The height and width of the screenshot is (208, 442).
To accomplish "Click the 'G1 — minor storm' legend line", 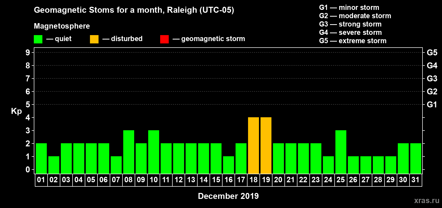I will [x=349, y=8].
